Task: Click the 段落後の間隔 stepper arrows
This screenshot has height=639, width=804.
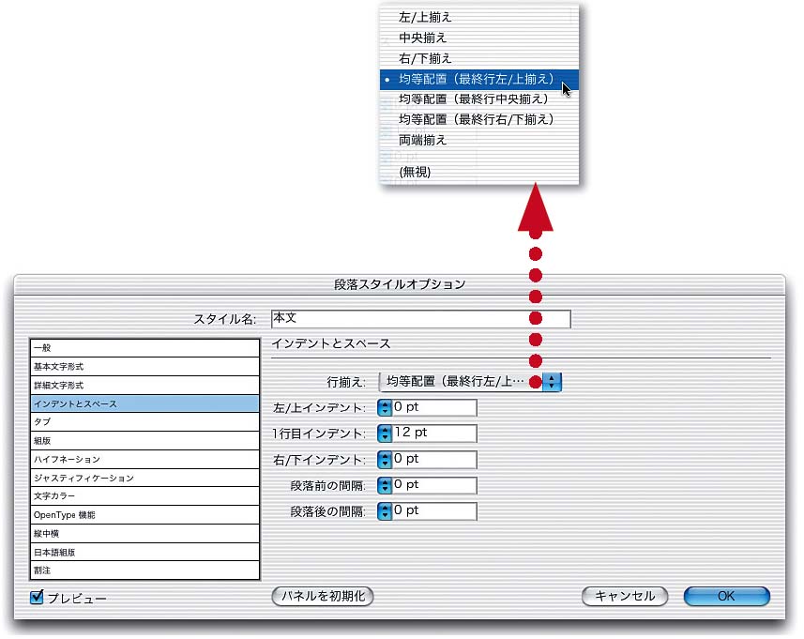Action: point(384,511)
